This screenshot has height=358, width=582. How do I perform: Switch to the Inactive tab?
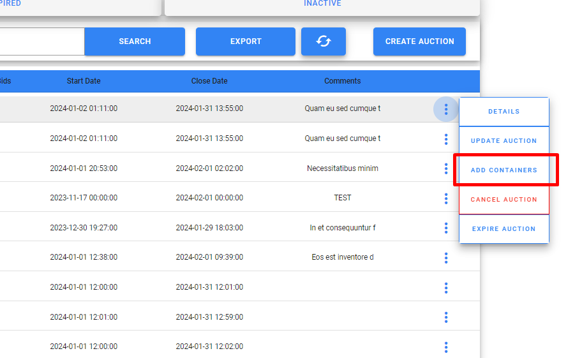click(322, 4)
